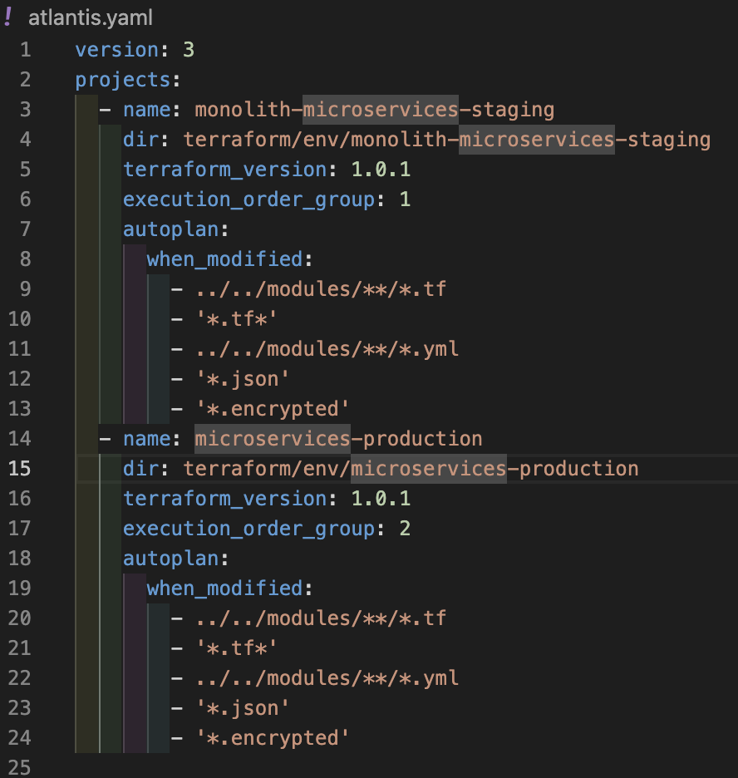This screenshot has height=778, width=738.
Task: Click the 'dir' key on line 4
Action: click(x=140, y=140)
